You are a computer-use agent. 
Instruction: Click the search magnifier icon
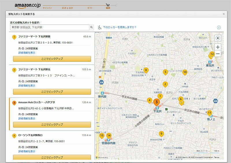click(x=92, y=27)
